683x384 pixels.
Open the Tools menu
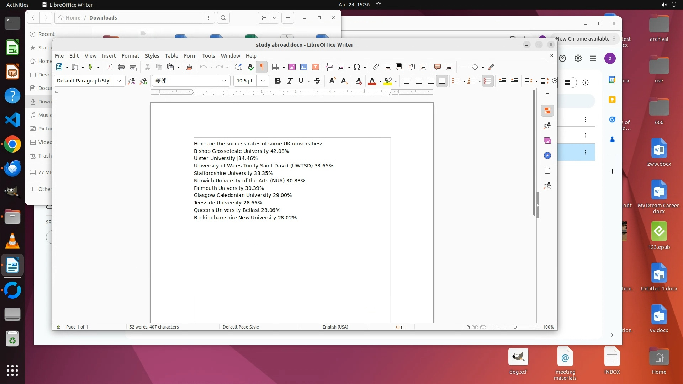[x=208, y=56]
